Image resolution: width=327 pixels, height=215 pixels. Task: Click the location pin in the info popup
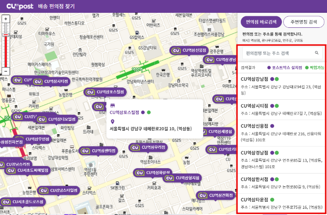click(x=113, y=122)
